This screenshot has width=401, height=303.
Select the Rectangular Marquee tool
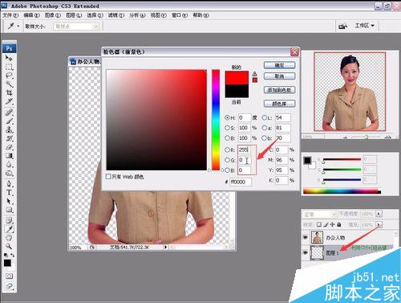(x=9, y=67)
